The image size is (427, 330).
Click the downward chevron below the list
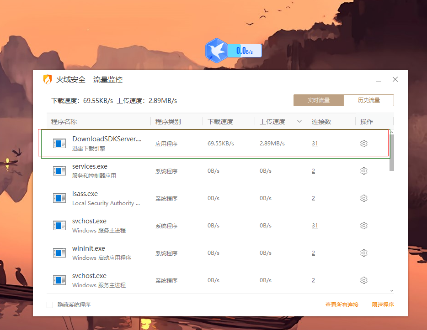(391, 290)
